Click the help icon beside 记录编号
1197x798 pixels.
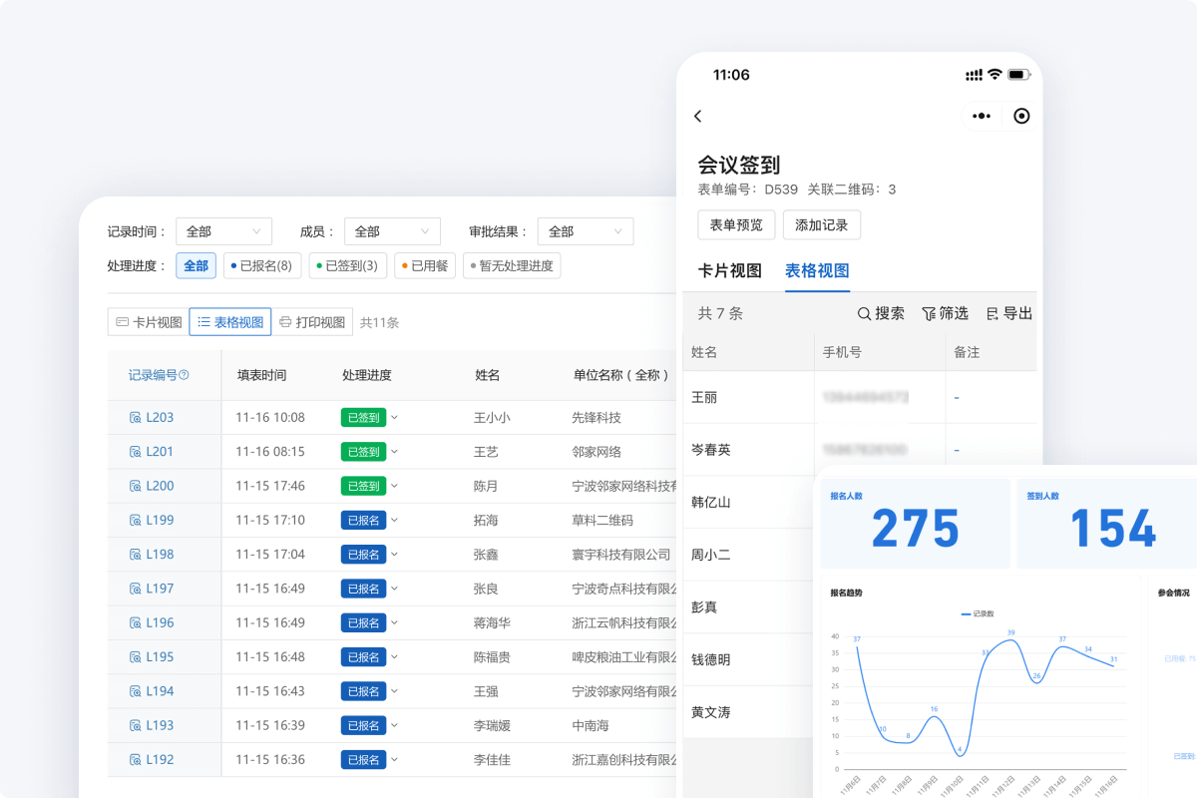point(184,376)
